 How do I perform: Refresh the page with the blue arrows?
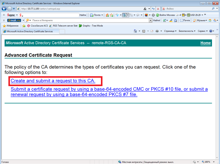tap(153, 9)
